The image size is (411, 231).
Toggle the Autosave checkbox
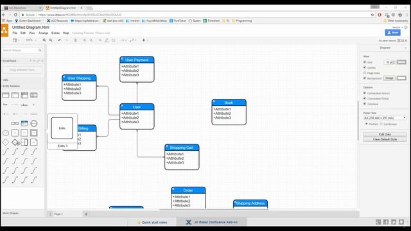[365, 104]
